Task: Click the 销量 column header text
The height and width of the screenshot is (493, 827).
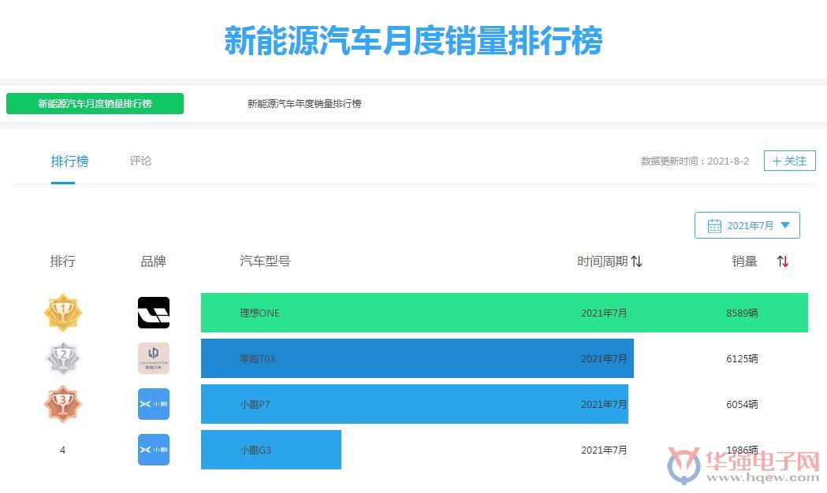Action: coord(745,261)
